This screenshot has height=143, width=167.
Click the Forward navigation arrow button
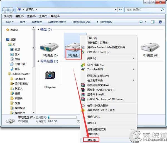point(11,10)
